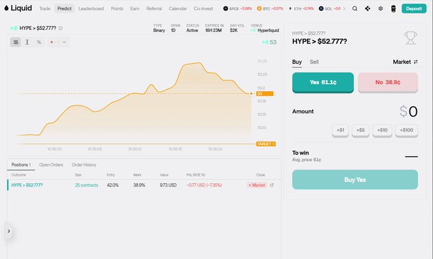
Task: Select the Order History tab
Action: [x=84, y=165]
